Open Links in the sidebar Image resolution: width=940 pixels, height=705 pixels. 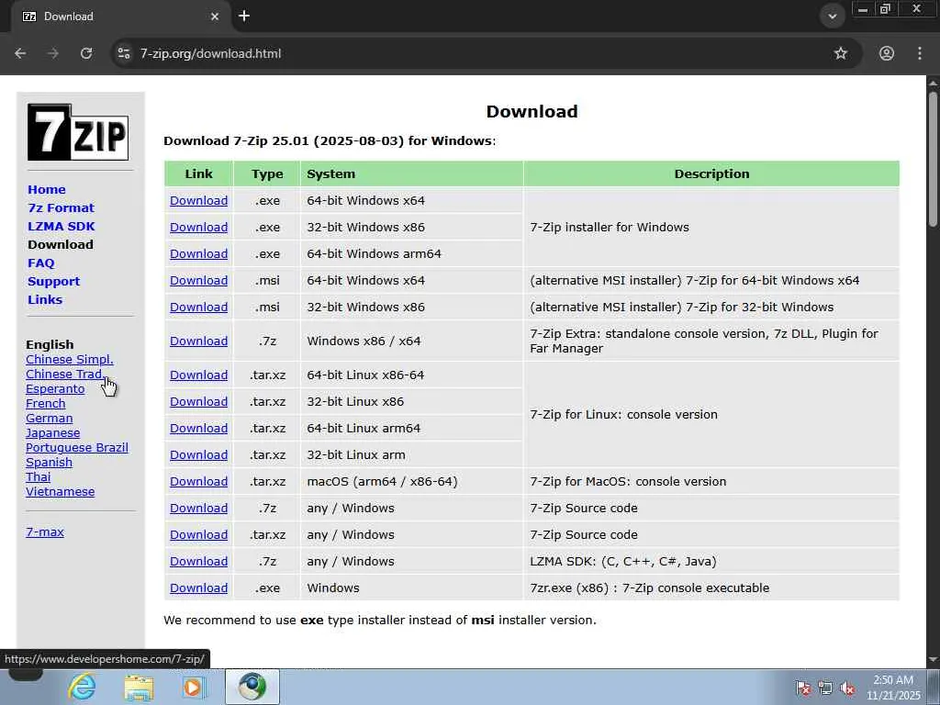coord(45,300)
